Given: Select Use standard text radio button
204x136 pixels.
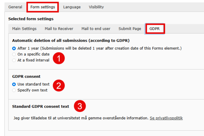Looking at the screenshot, I should [14, 84].
